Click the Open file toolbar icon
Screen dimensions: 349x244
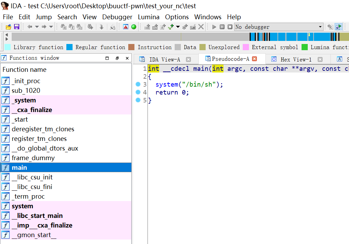(9, 27)
